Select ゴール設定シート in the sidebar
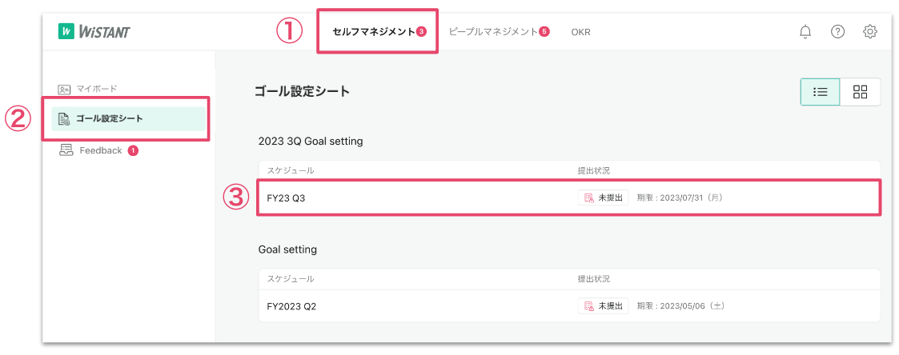 click(110, 119)
